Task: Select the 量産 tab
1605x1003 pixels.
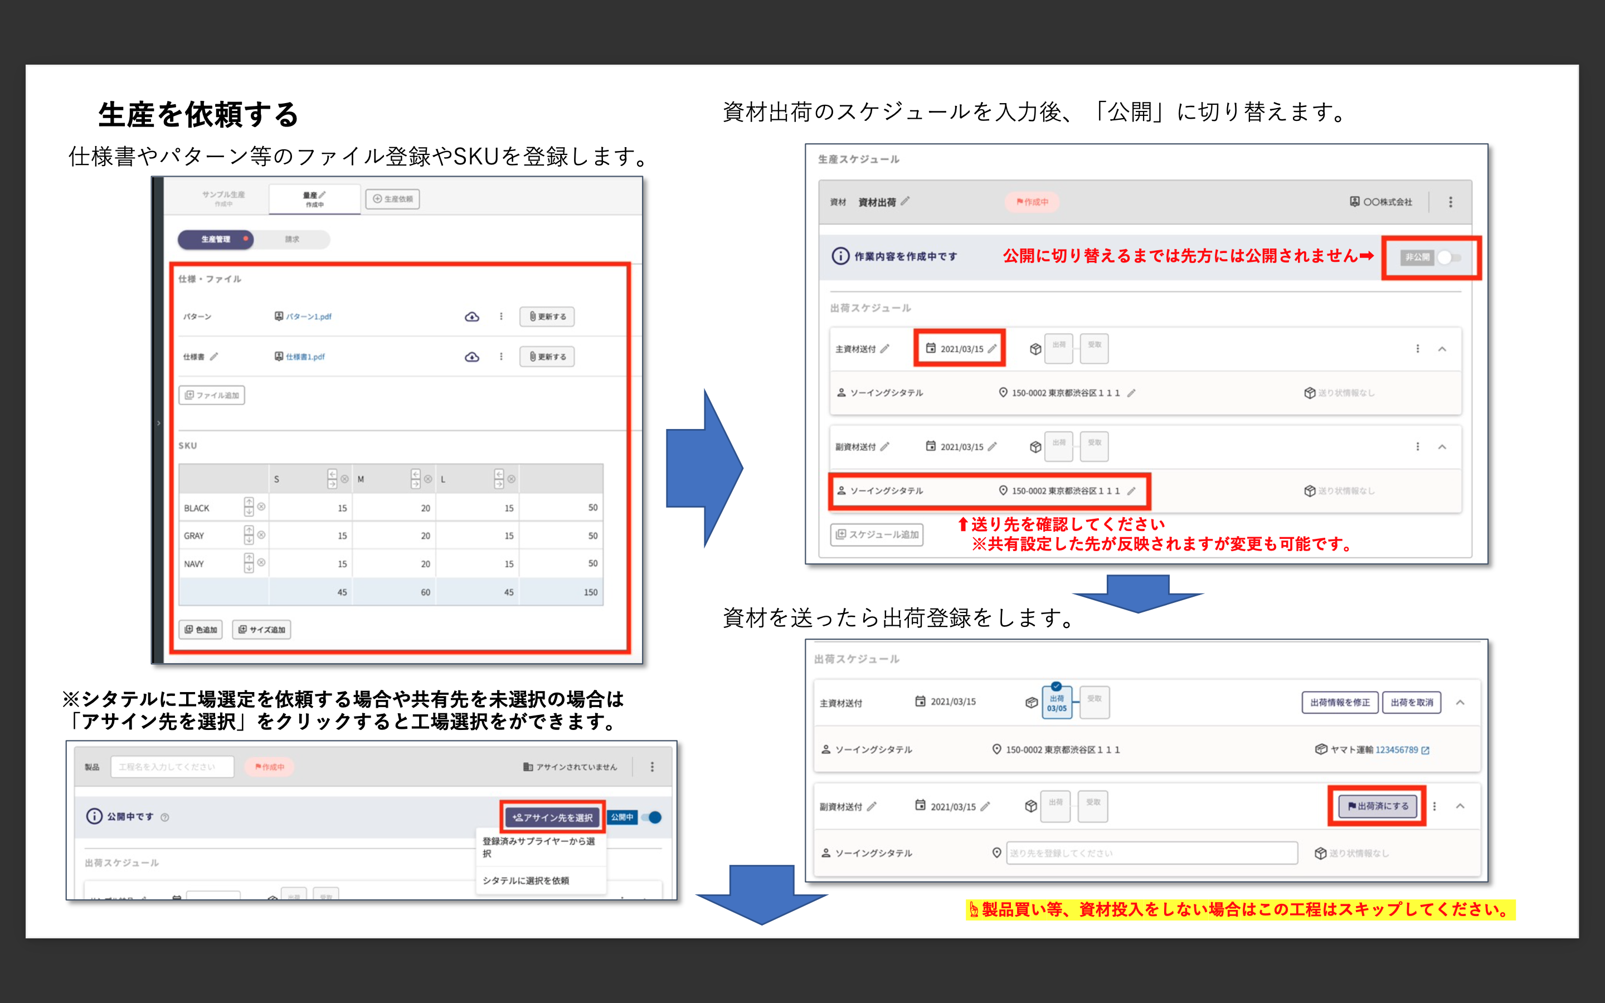Action: [x=314, y=199]
